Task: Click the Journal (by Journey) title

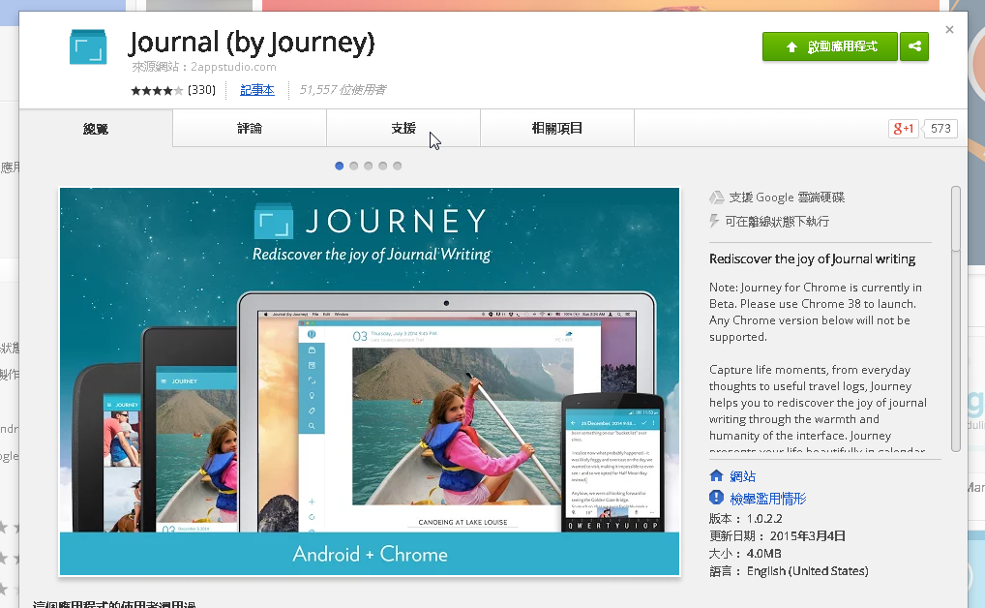Action: point(252,43)
